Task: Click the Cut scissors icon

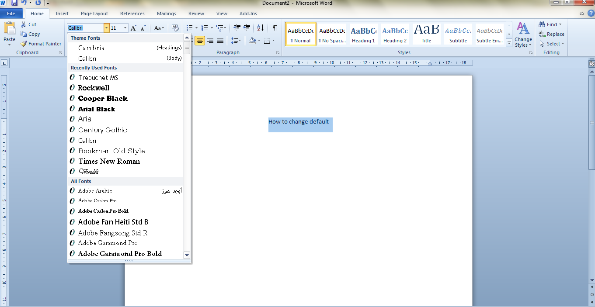Action: (23, 24)
